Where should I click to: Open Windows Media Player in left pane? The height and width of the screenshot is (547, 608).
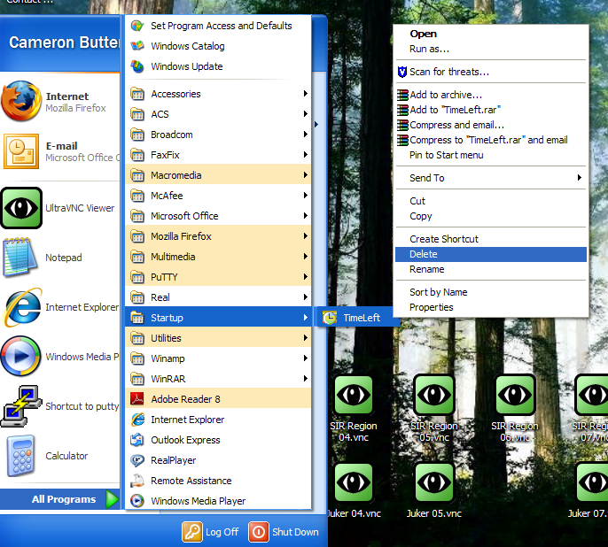click(x=60, y=357)
